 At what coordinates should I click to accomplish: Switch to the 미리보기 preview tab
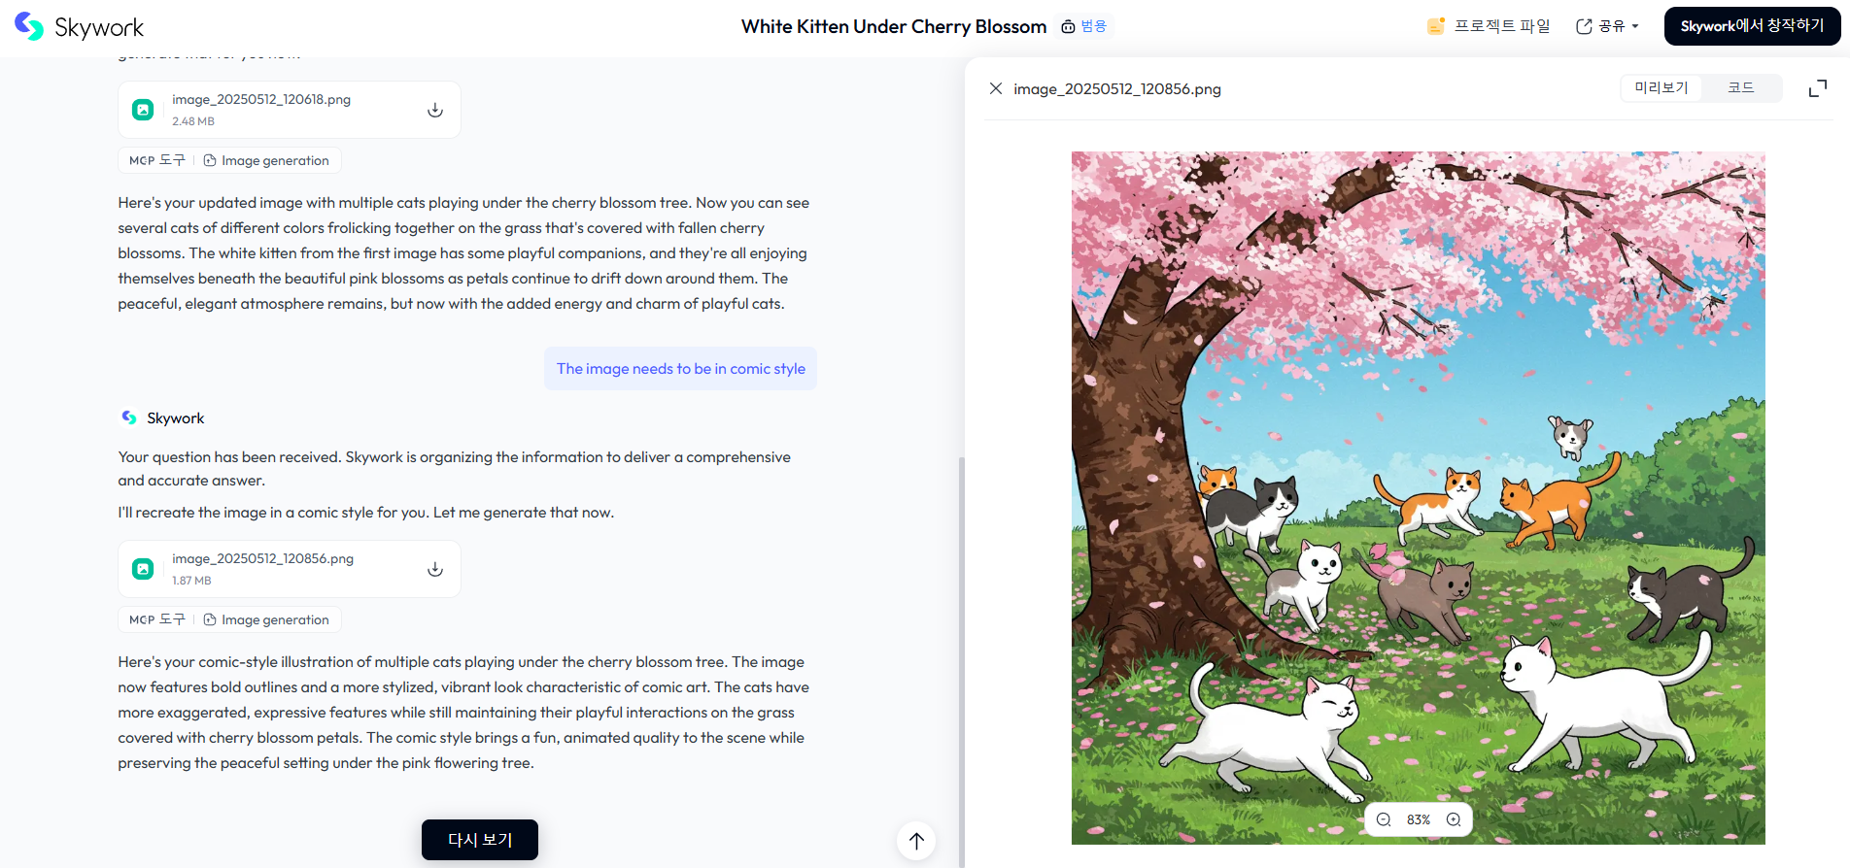point(1662,87)
